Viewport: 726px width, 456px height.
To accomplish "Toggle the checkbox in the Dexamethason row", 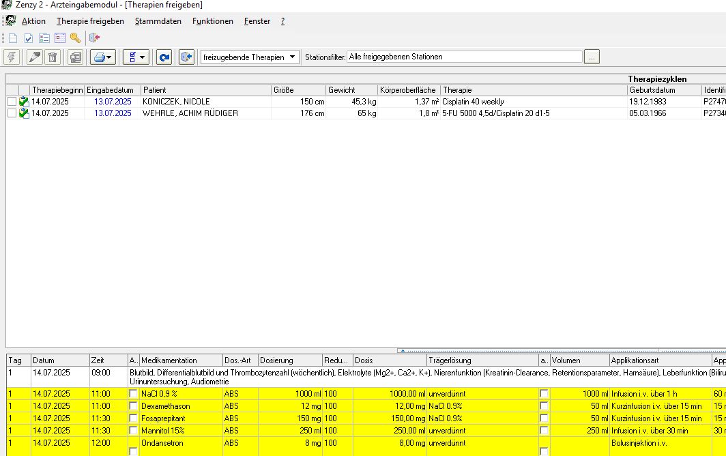I will pos(133,406).
